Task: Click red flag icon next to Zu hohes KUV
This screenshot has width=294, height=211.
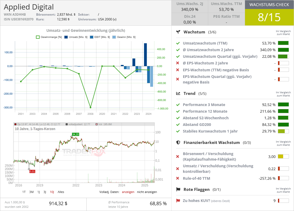Action: (x=178, y=201)
